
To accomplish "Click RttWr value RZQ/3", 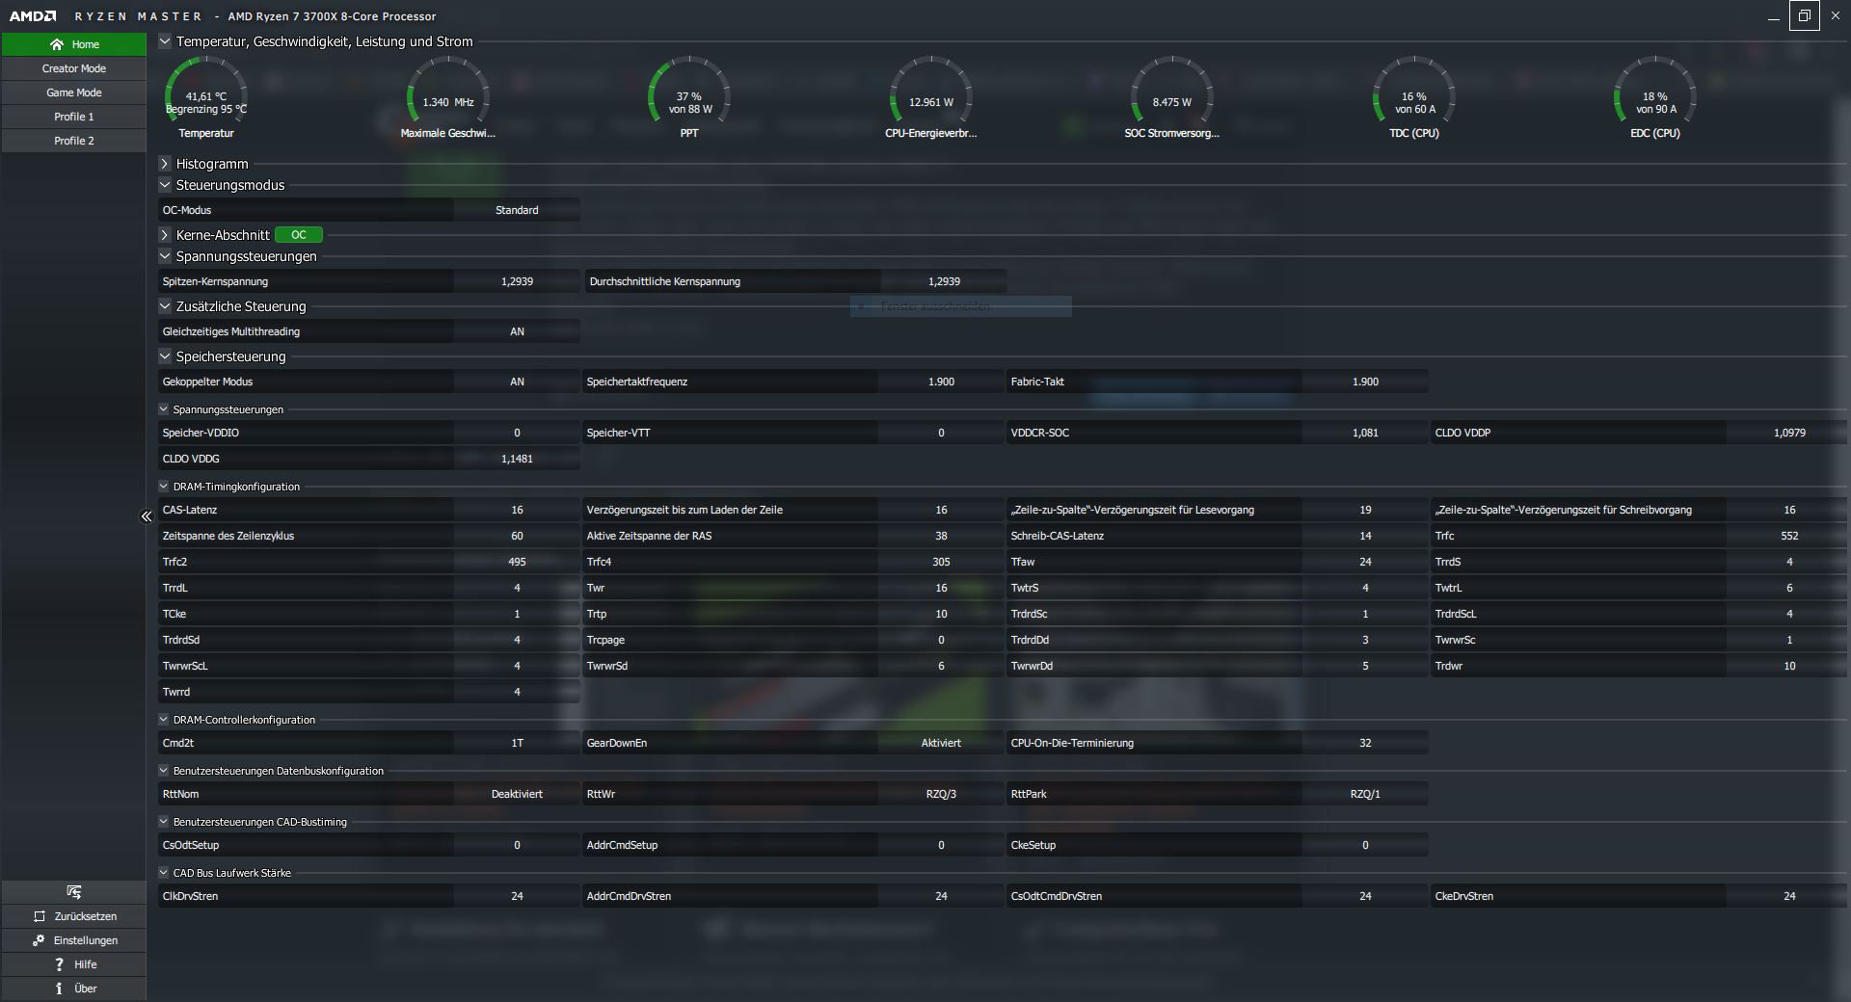I will [x=941, y=794].
